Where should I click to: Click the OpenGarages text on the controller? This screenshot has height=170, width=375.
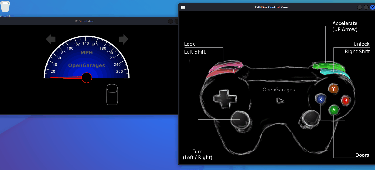[x=279, y=90]
